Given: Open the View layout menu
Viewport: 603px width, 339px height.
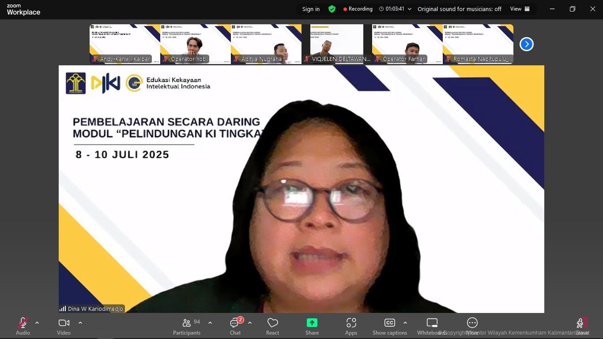Looking at the screenshot, I should (520, 9).
